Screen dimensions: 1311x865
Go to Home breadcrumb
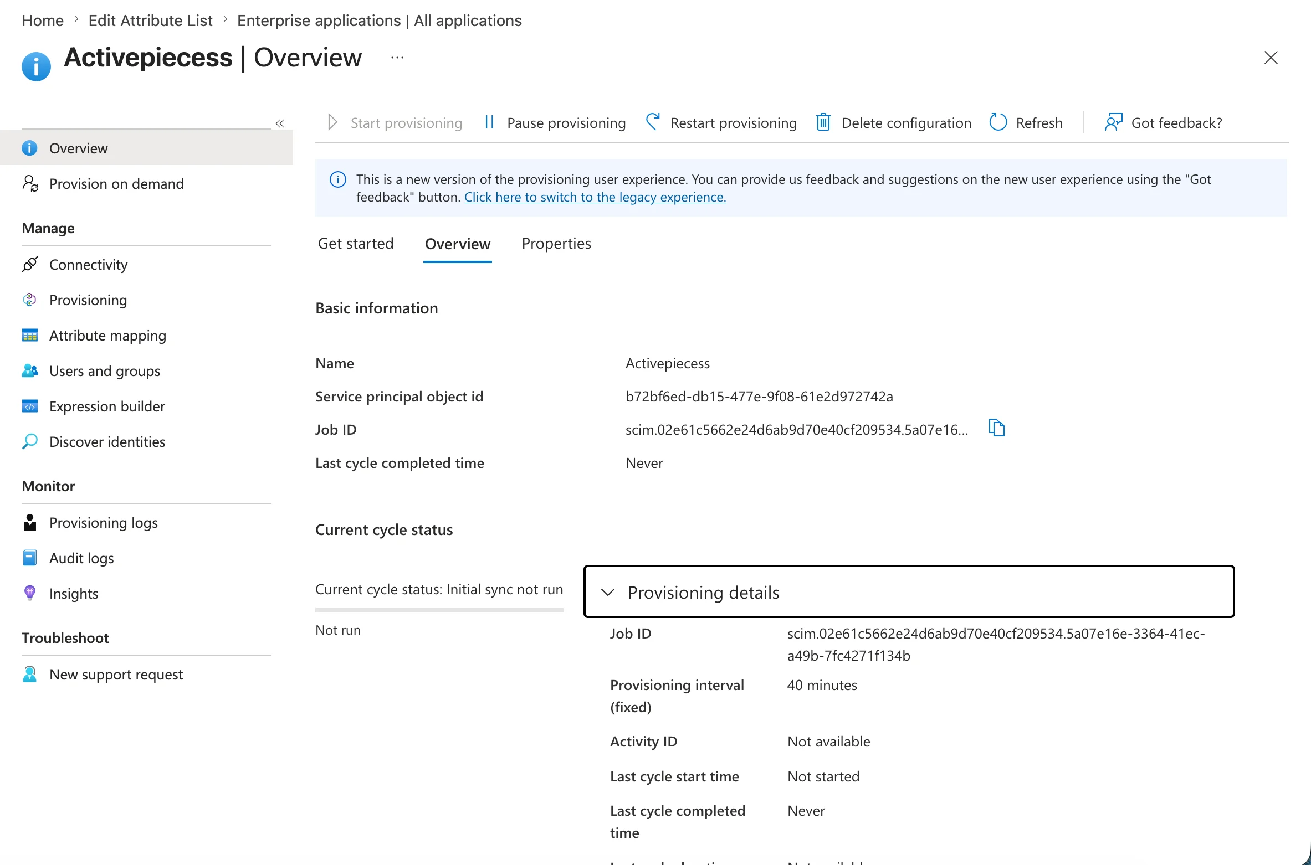(43, 20)
